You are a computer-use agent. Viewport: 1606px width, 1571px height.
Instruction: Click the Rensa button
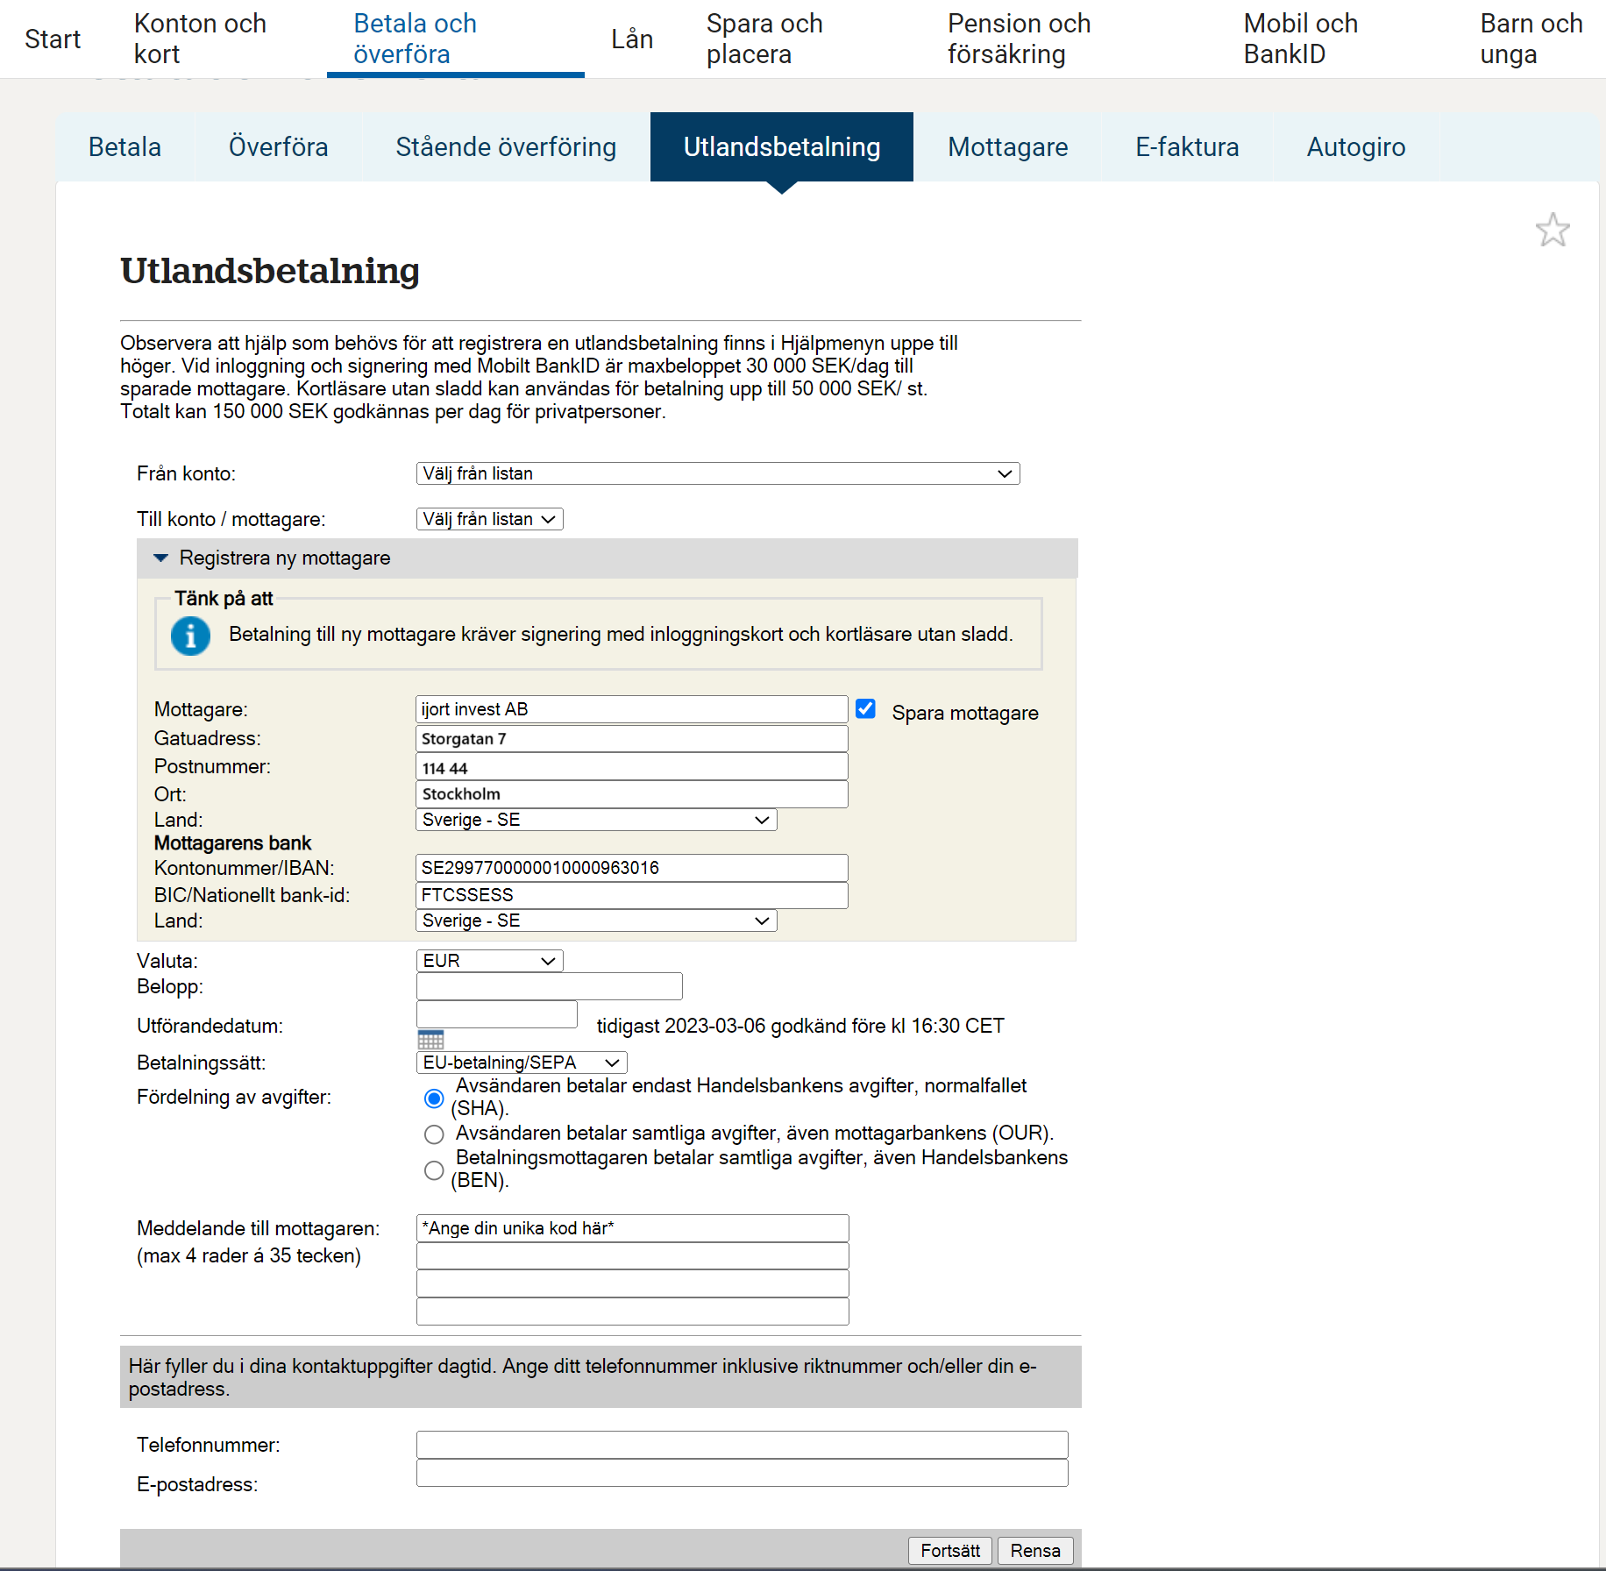click(1035, 1551)
